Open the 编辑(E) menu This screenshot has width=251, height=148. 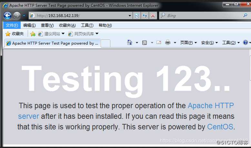29,25
